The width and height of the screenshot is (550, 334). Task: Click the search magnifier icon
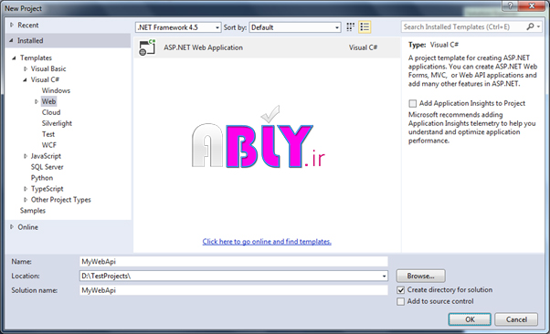pyautogui.click(x=530, y=26)
